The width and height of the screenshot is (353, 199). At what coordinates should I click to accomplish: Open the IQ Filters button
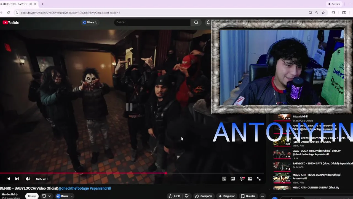pos(90,22)
